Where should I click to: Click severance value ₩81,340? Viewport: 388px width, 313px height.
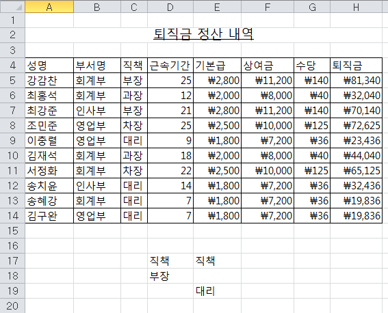pos(357,81)
